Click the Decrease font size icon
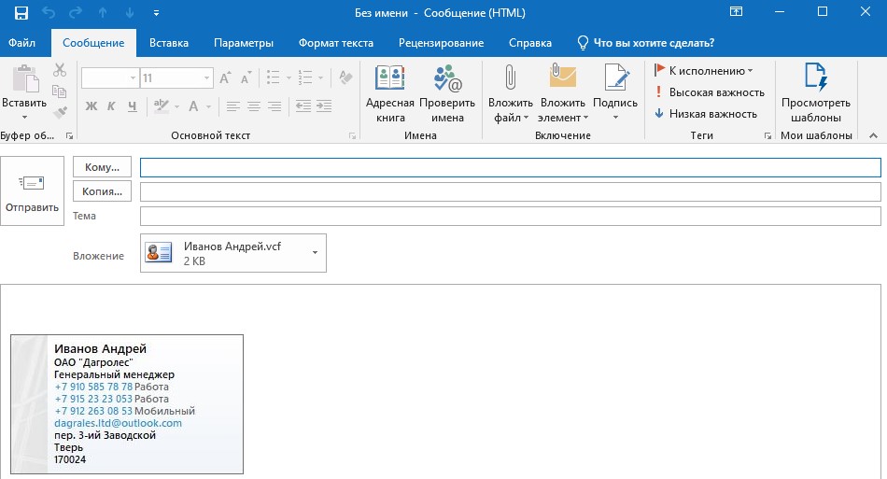 tap(246, 78)
